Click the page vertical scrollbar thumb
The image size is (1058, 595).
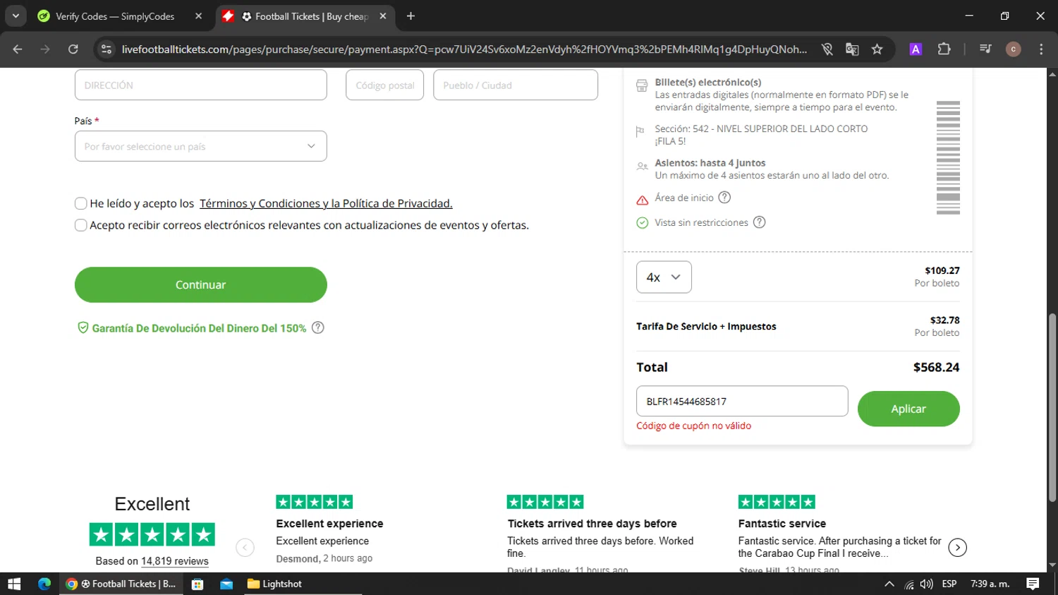tap(1052, 408)
